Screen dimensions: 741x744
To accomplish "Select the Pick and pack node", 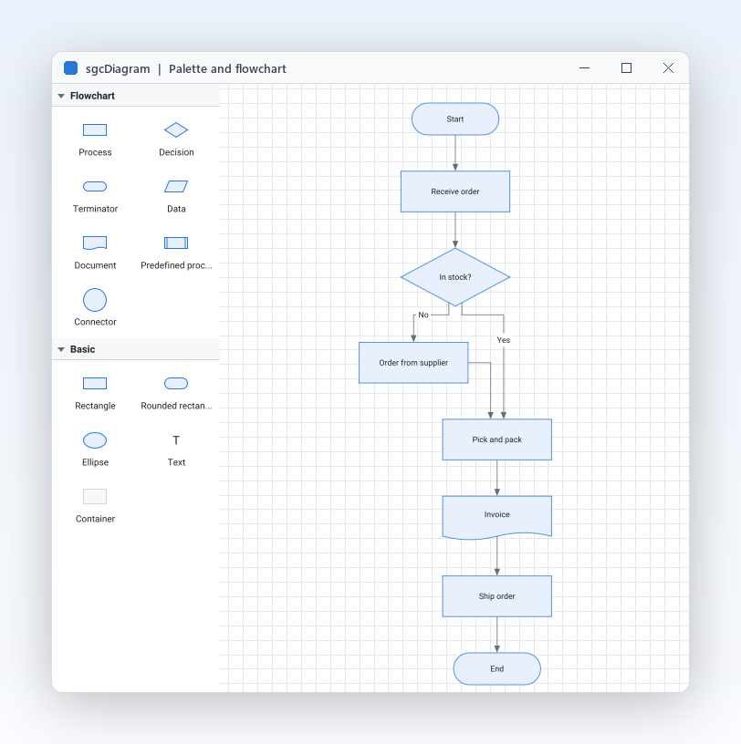I will pos(496,439).
